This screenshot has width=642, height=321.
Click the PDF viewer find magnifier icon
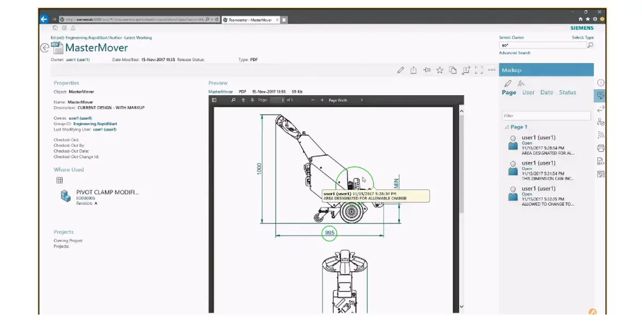233,100
